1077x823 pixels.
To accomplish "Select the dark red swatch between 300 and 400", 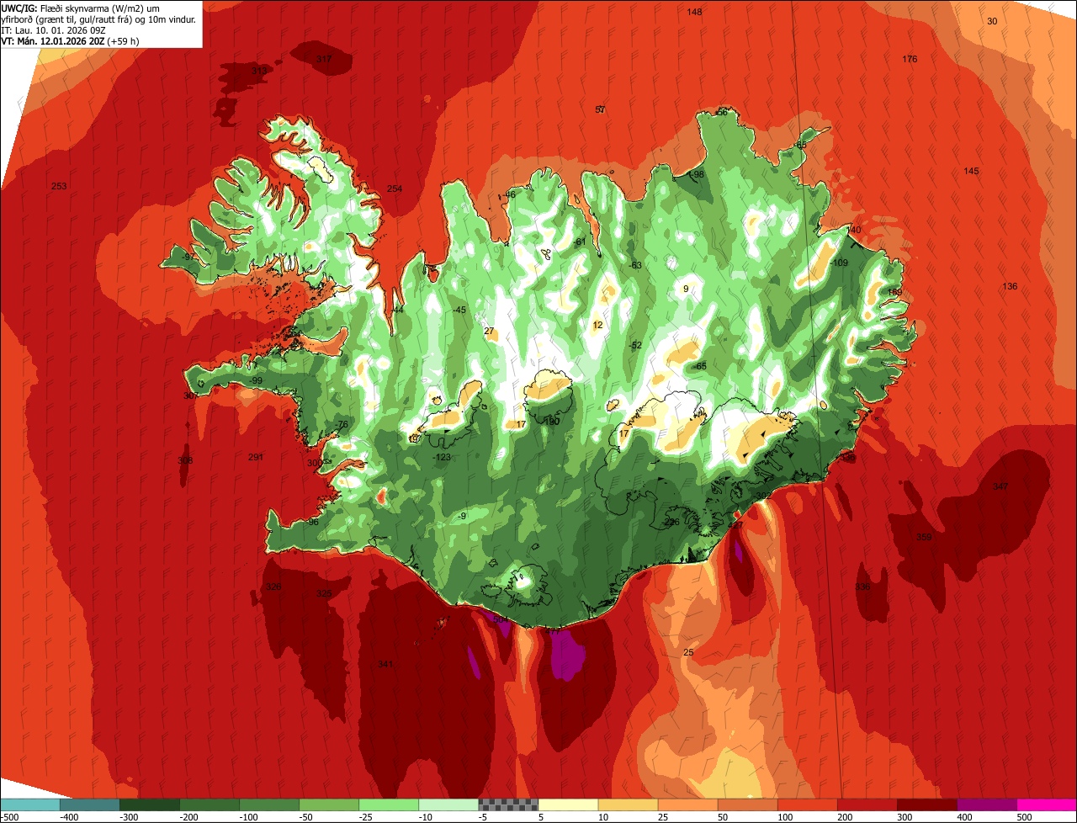I will click(926, 804).
